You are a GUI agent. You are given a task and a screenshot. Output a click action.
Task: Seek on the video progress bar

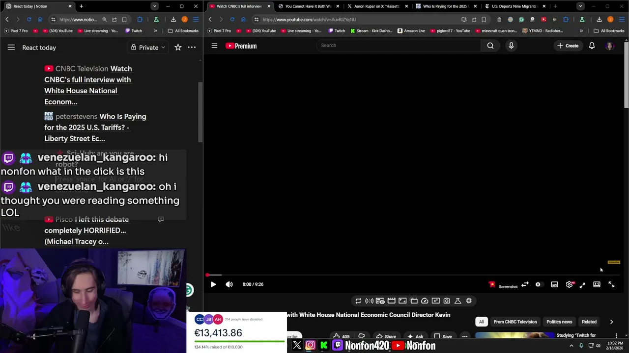pos(413,275)
